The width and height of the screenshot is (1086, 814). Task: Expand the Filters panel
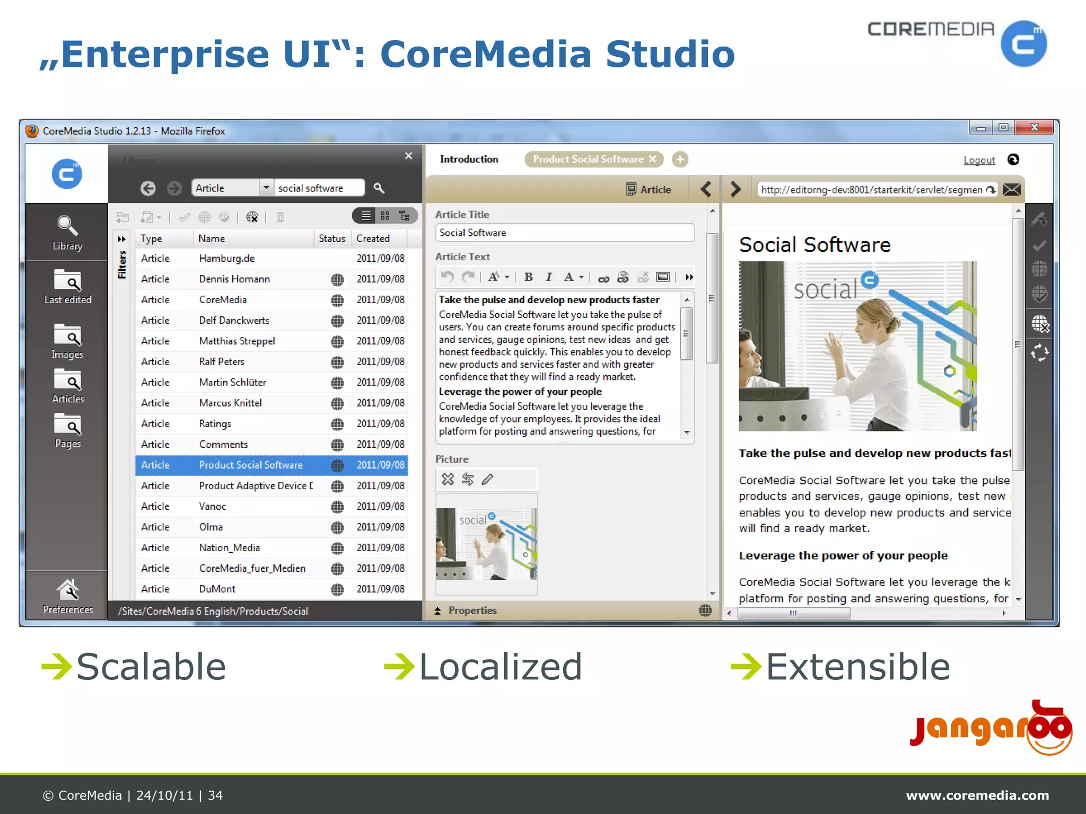[121, 239]
